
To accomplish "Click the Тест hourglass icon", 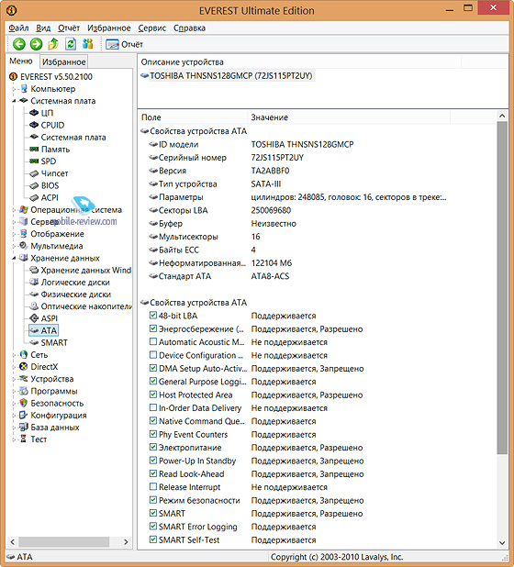I will (x=24, y=439).
